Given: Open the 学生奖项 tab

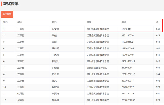Looking at the screenshot, I should [7, 14].
